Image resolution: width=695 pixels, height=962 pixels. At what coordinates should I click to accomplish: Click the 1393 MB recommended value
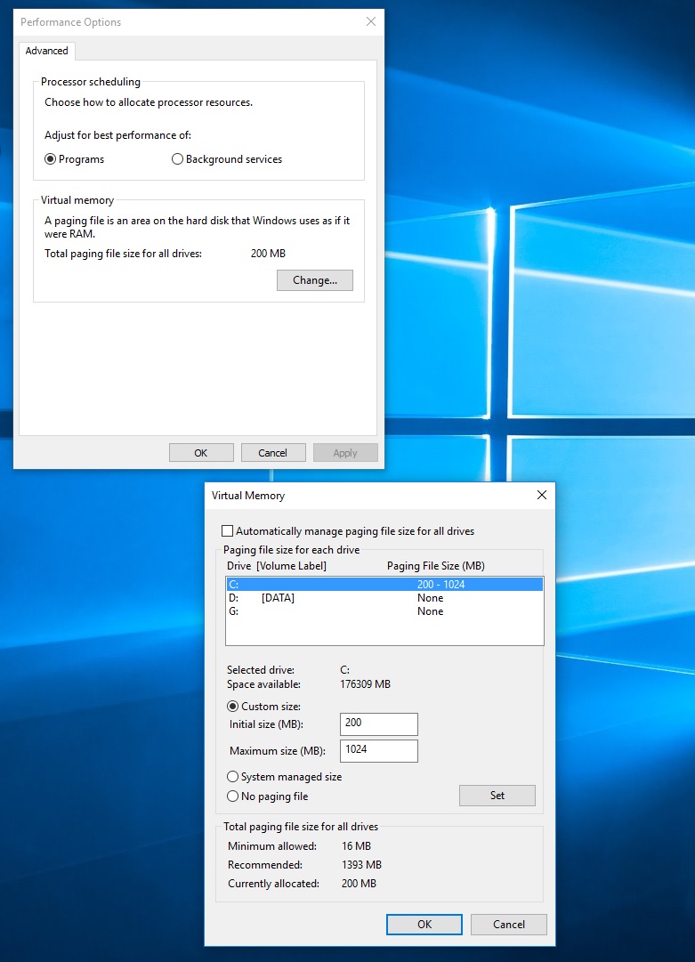pos(361,864)
